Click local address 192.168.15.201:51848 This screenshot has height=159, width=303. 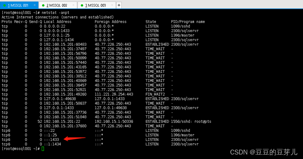(65, 117)
